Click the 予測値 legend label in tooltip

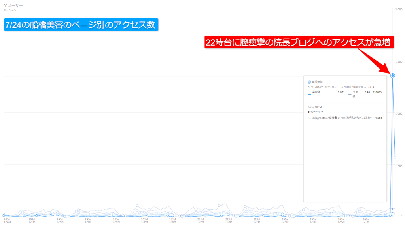pyautogui.click(x=356, y=94)
